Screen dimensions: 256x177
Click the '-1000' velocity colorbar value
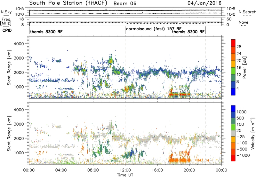pos(243,155)
